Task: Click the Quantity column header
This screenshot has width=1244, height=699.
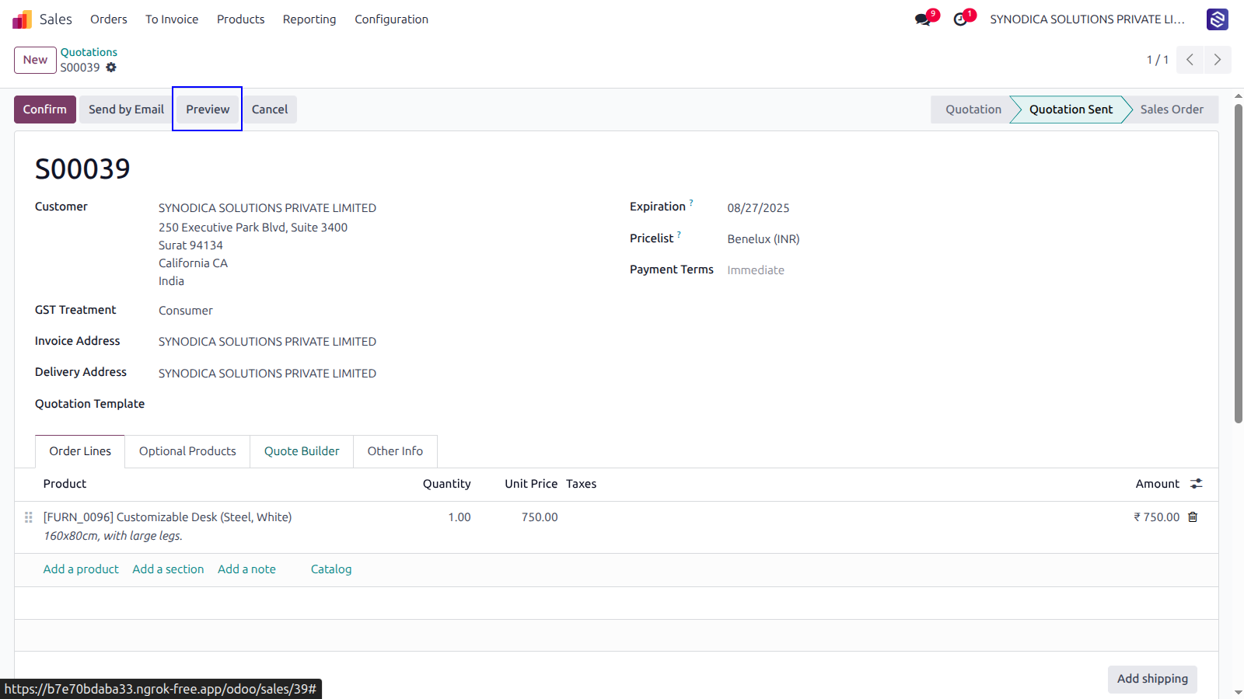Action: point(446,484)
